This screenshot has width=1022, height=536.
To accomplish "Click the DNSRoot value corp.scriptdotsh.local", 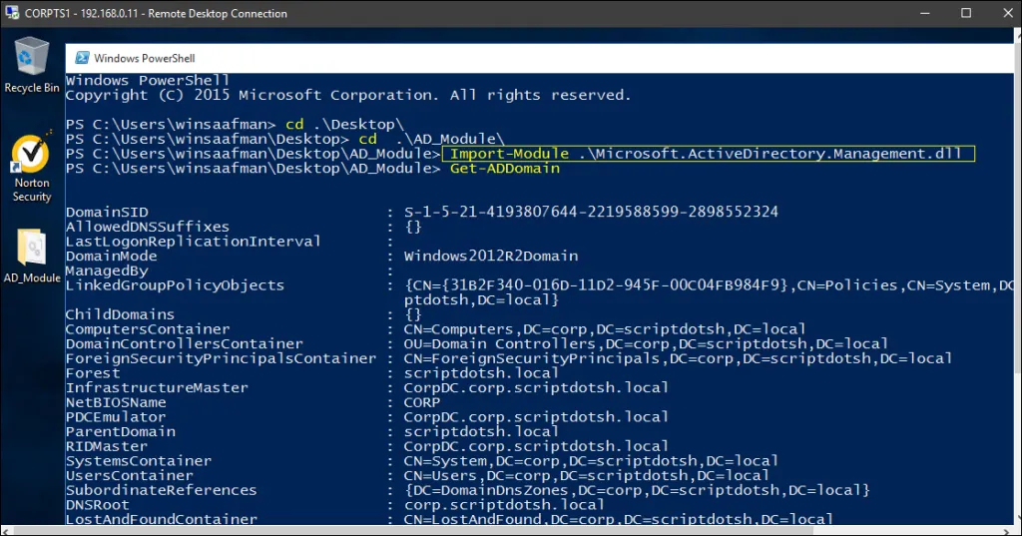I will pyautogui.click(x=504, y=505).
